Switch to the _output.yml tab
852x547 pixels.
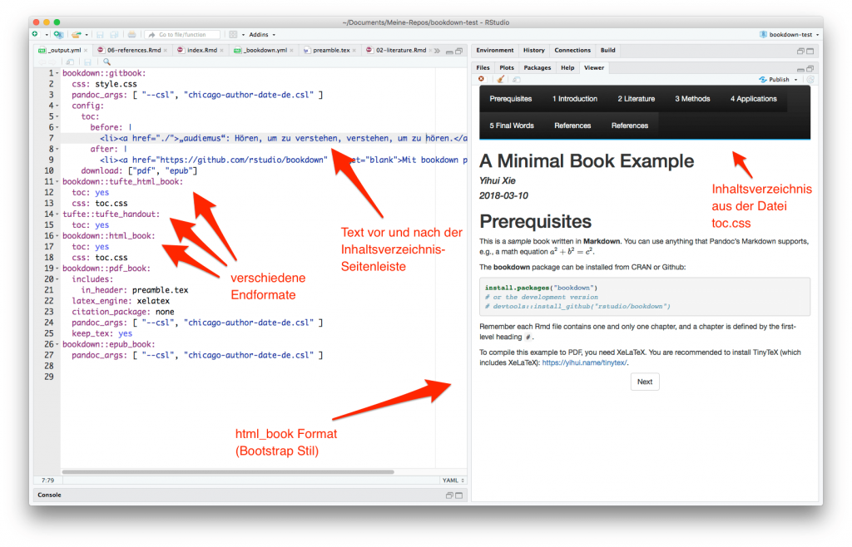[64, 51]
